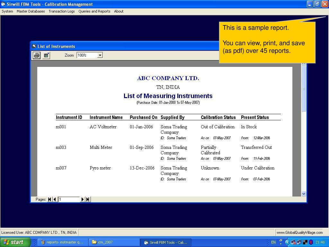Click purchase date 01-Jan-2006

click(x=141, y=127)
